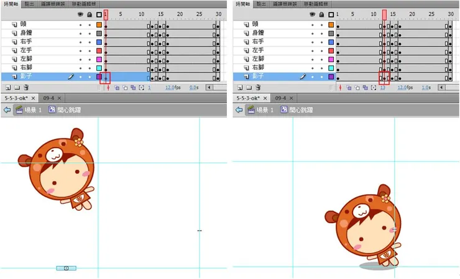
Task: Toggle lock dot of 左腳 layer, right timeline
Action: click(322, 60)
